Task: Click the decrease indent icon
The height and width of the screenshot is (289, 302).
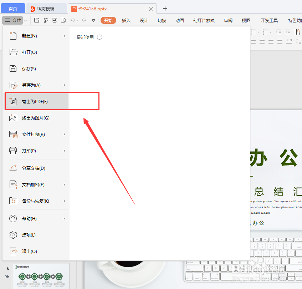Action: click(278, 32)
